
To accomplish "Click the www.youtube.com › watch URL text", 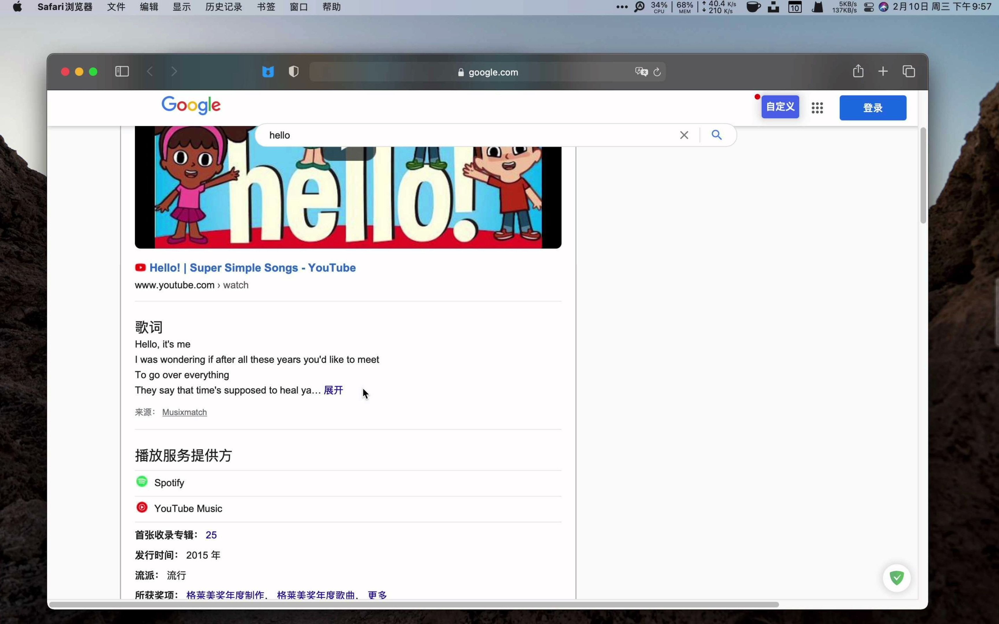I will click(x=192, y=285).
